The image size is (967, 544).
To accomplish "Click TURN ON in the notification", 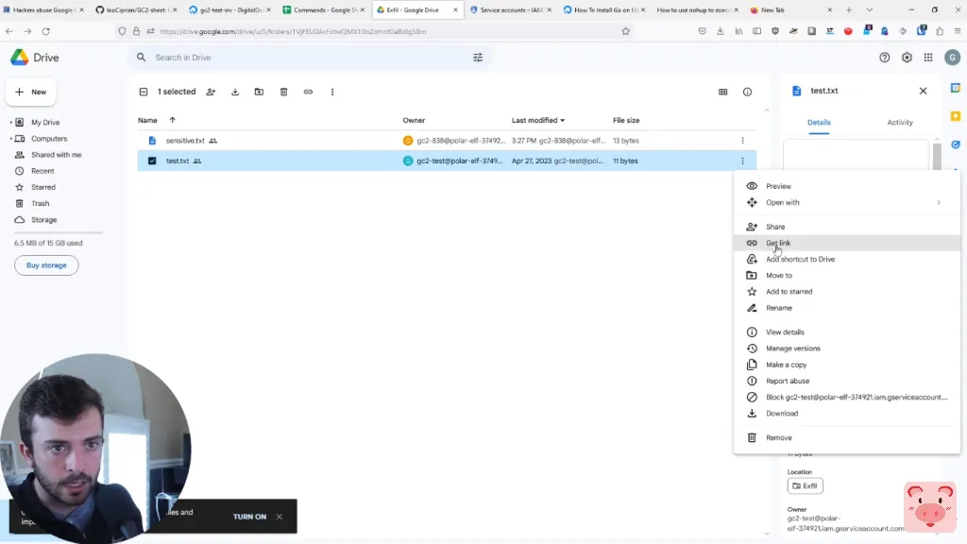I will pyautogui.click(x=249, y=517).
